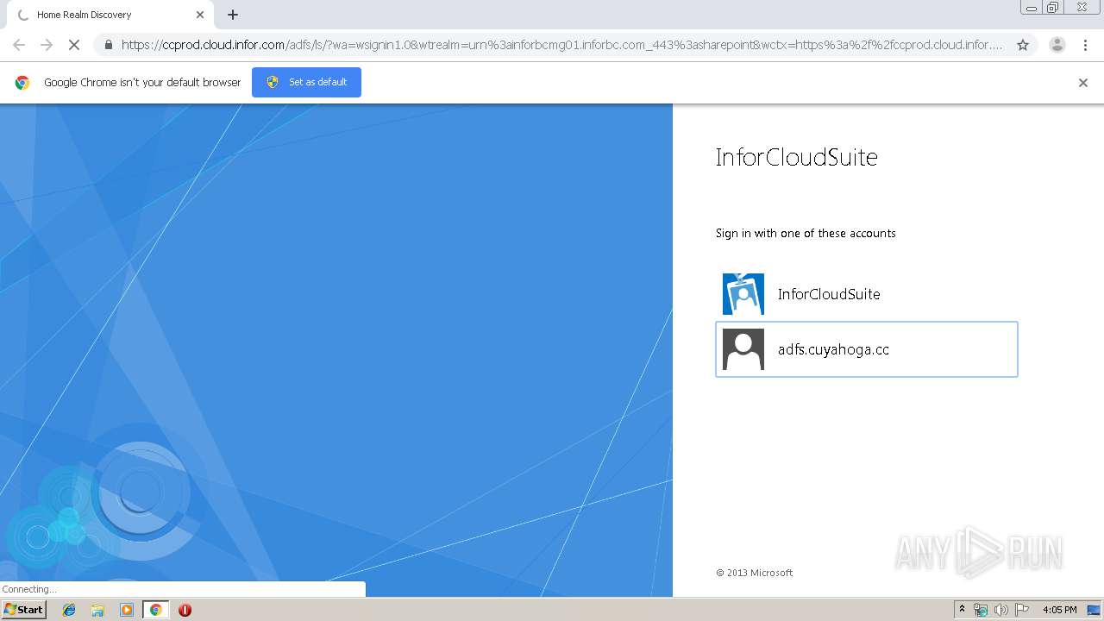Dismiss the default browser notification bar
The height and width of the screenshot is (621, 1104).
pyautogui.click(x=1083, y=83)
